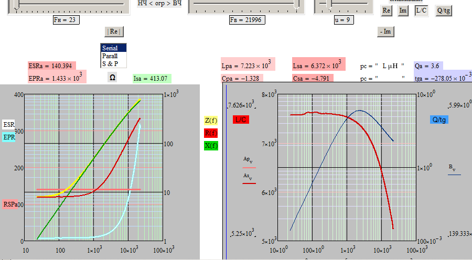Click the Lsa readout value
The width and height of the screenshot is (472, 260).
tap(319, 64)
